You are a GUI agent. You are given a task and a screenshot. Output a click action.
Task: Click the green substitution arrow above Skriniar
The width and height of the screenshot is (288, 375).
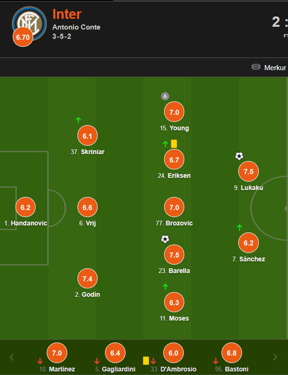point(78,120)
